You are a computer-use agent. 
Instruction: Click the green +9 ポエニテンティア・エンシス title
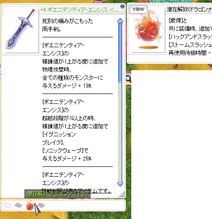click(79, 10)
